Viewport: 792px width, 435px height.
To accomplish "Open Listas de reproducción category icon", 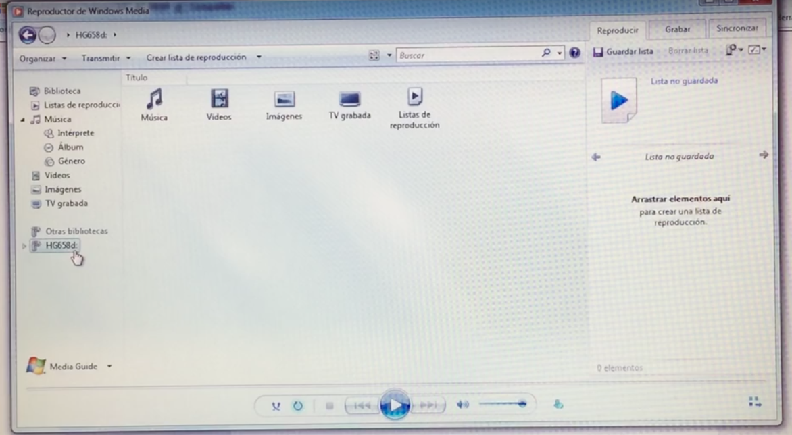I will [415, 98].
